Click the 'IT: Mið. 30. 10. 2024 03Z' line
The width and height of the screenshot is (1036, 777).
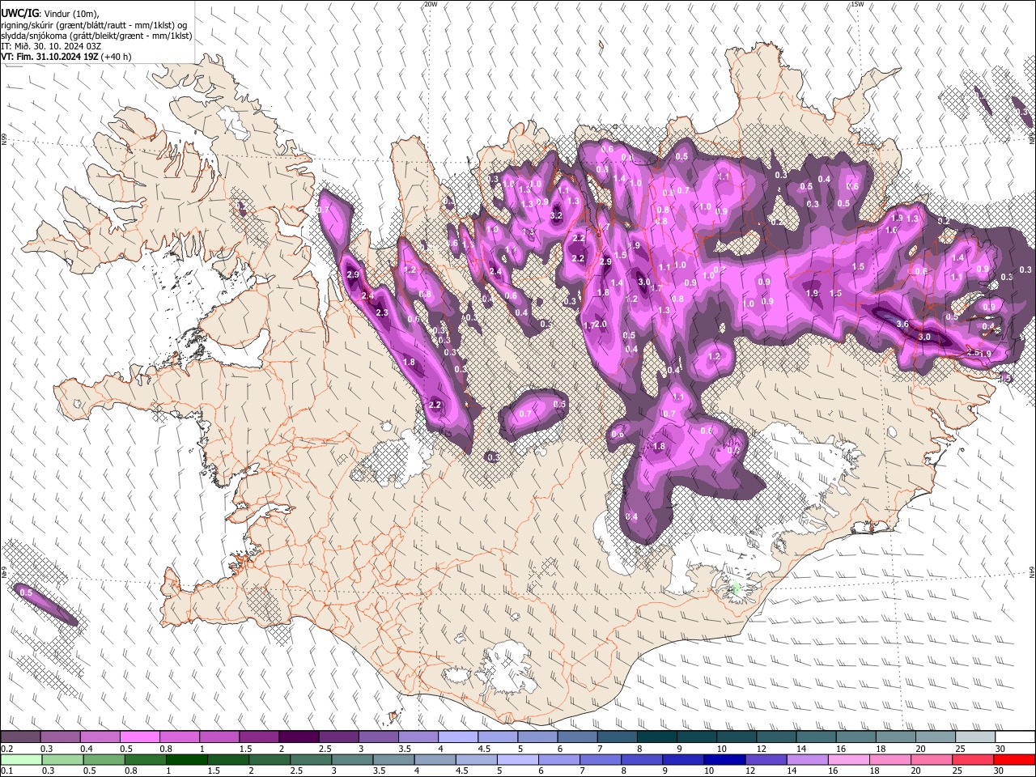point(51,46)
